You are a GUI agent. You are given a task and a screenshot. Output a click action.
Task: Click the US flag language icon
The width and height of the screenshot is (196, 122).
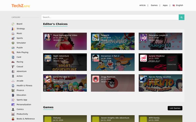[174, 5]
